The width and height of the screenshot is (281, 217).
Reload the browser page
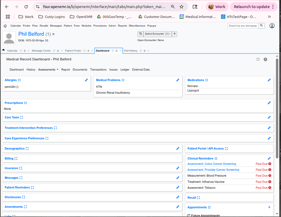26,7
